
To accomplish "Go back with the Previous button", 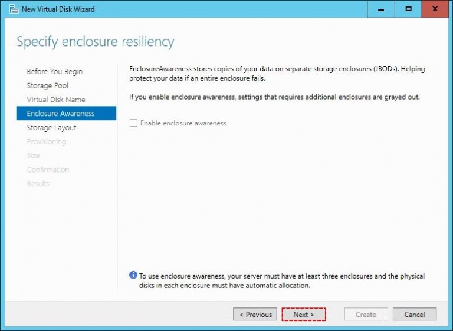I will [x=255, y=315].
